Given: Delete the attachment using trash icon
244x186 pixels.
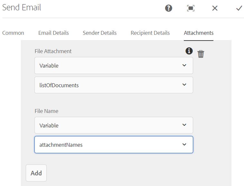Looking at the screenshot, I should pos(201,54).
